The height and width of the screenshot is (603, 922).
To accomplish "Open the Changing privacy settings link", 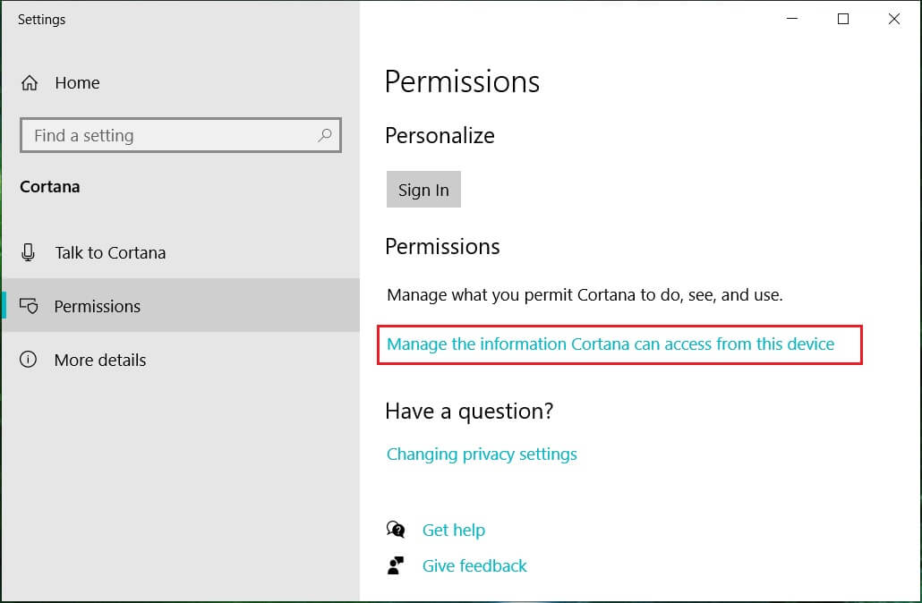I will point(482,454).
